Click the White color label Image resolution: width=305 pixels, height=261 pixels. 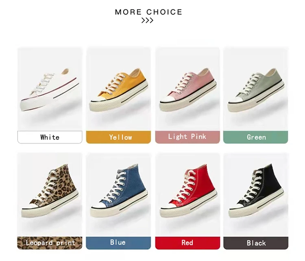(x=50, y=137)
